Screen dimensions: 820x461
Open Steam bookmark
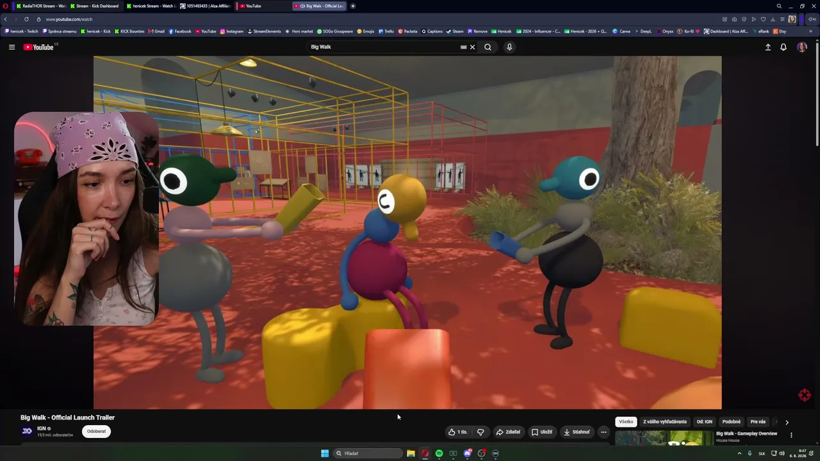point(455,31)
